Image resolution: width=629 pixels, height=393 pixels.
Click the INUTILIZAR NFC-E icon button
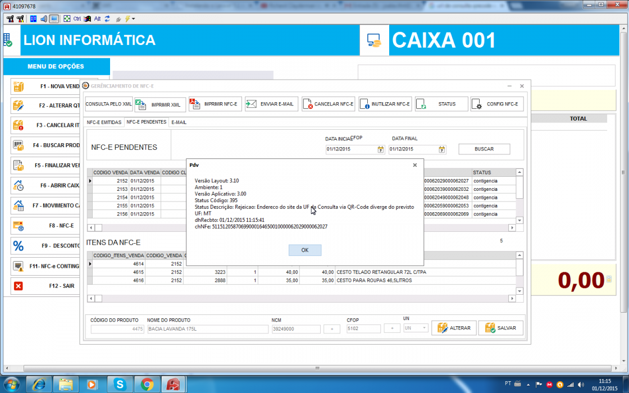point(385,104)
